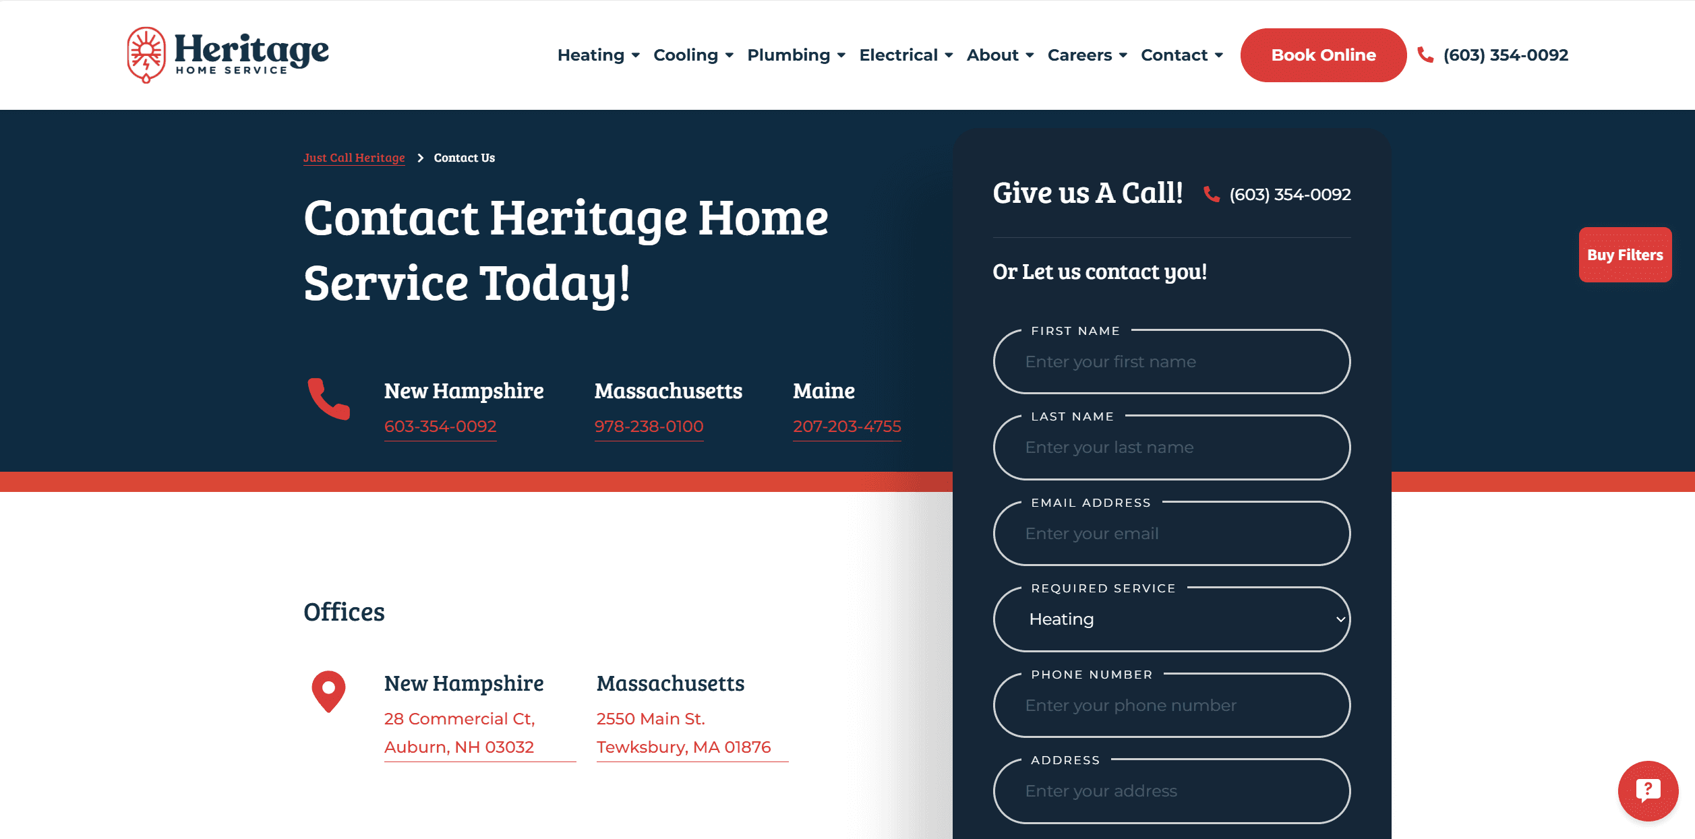Image resolution: width=1695 pixels, height=839 pixels.
Task: Select the Required Service dropdown field
Action: coord(1172,619)
